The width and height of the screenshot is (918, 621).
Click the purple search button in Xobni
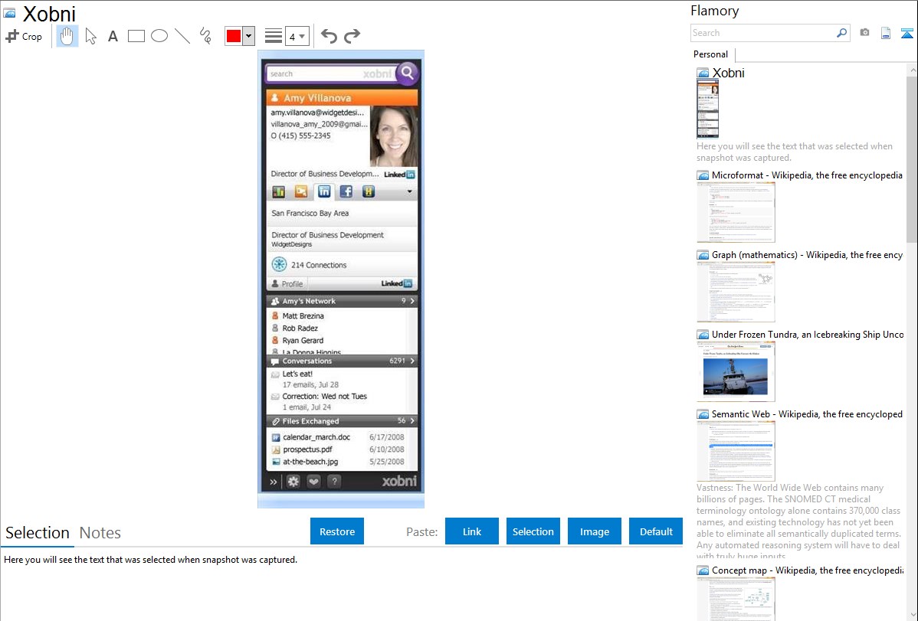pyautogui.click(x=408, y=74)
